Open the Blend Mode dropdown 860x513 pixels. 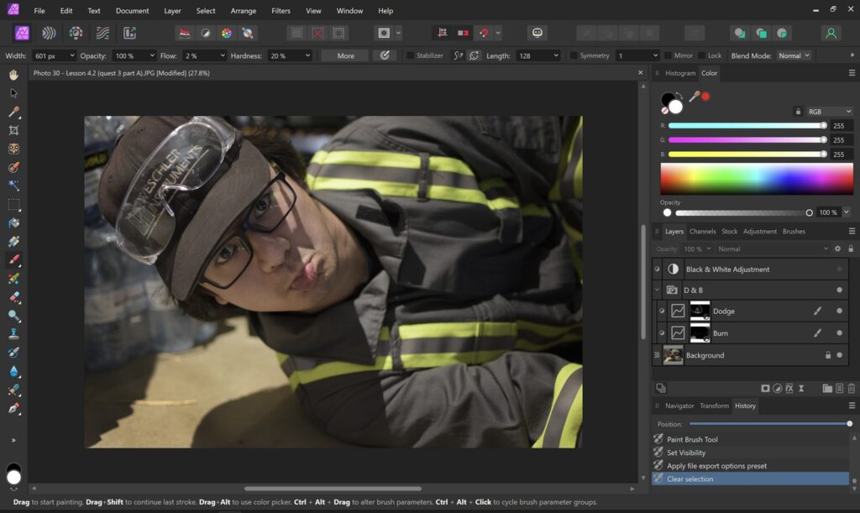(794, 55)
